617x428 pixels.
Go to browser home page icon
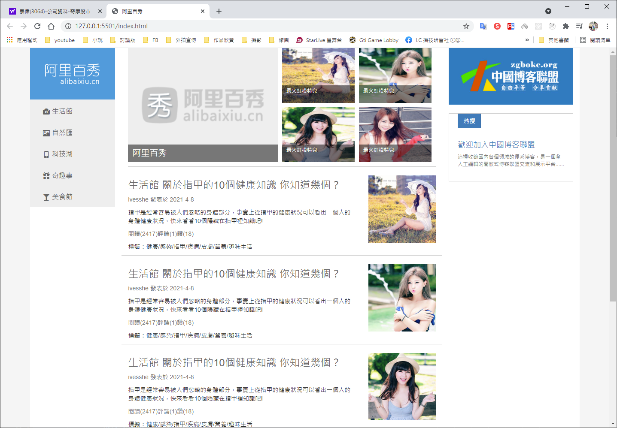[51, 26]
